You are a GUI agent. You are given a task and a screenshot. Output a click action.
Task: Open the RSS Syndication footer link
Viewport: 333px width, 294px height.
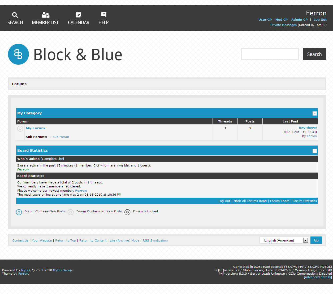(155, 240)
